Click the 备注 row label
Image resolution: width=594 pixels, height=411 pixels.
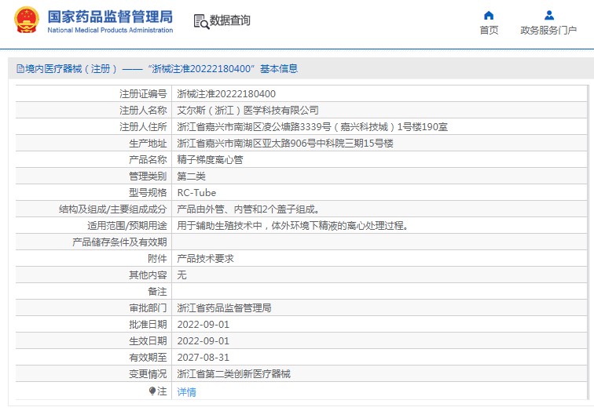click(x=158, y=292)
